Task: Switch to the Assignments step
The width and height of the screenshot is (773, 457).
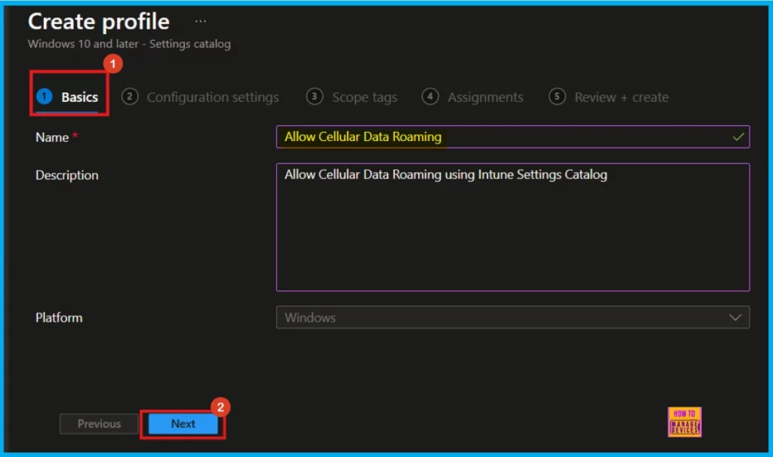Action: click(473, 97)
